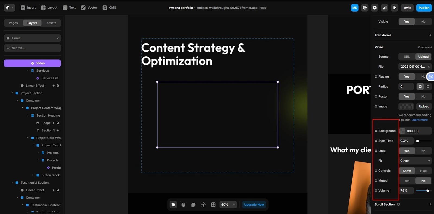Click the Radius value field
434x214 pixels.
pos(406,87)
